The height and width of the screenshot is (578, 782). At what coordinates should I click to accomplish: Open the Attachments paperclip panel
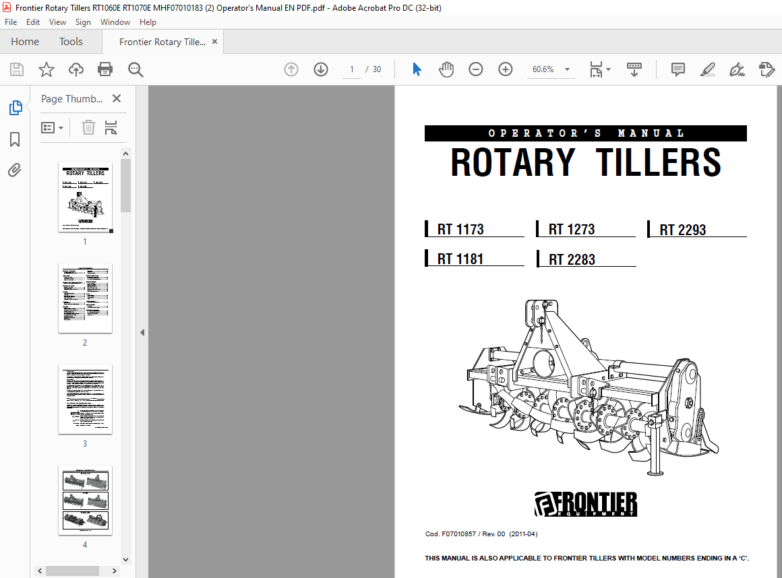14,170
